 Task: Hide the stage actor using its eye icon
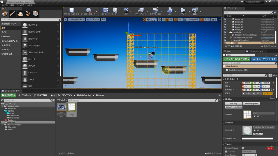(x=225, y=43)
